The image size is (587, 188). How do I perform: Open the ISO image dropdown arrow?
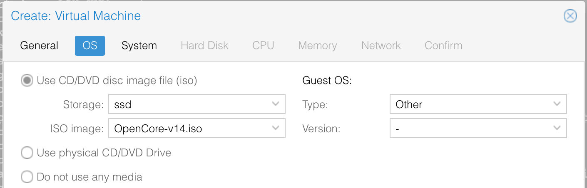coord(275,129)
